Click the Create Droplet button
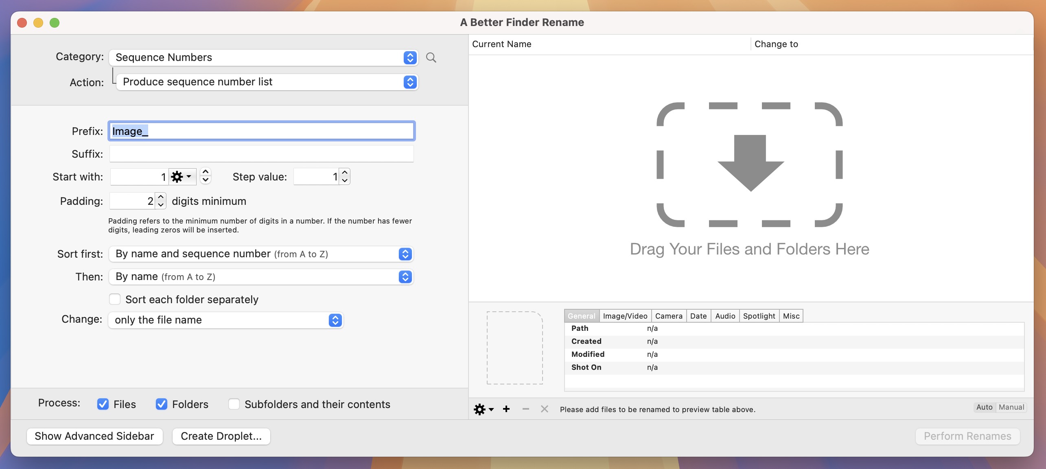The image size is (1046, 469). [221, 436]
